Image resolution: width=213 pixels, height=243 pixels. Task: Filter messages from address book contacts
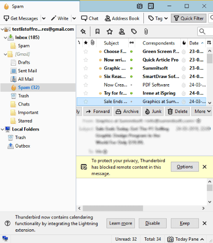(x=122, y=32)
